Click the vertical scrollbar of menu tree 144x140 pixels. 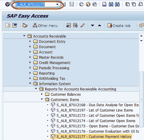[141, 99]
